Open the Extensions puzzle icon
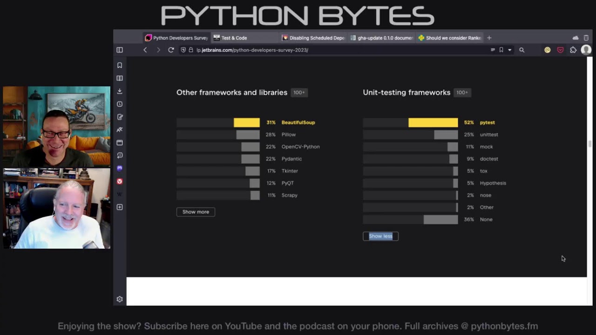This screenshot has width=596, height=335. [x=573, y=50]
